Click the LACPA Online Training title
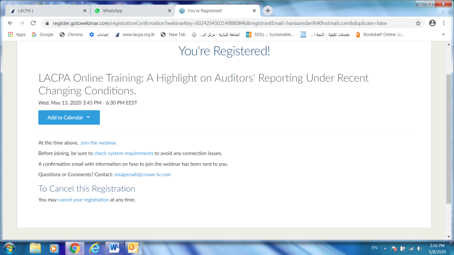Screen dimensions: 454x255 coord(204,84)
